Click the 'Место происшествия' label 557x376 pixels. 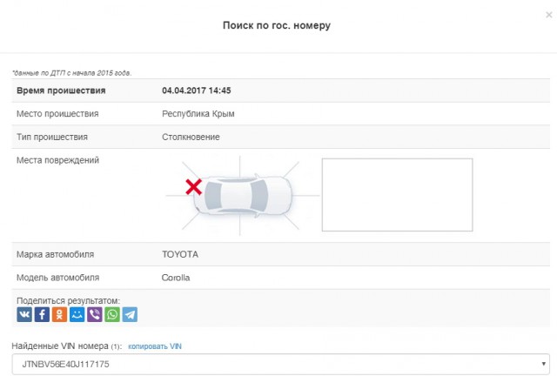pos(57,114)
